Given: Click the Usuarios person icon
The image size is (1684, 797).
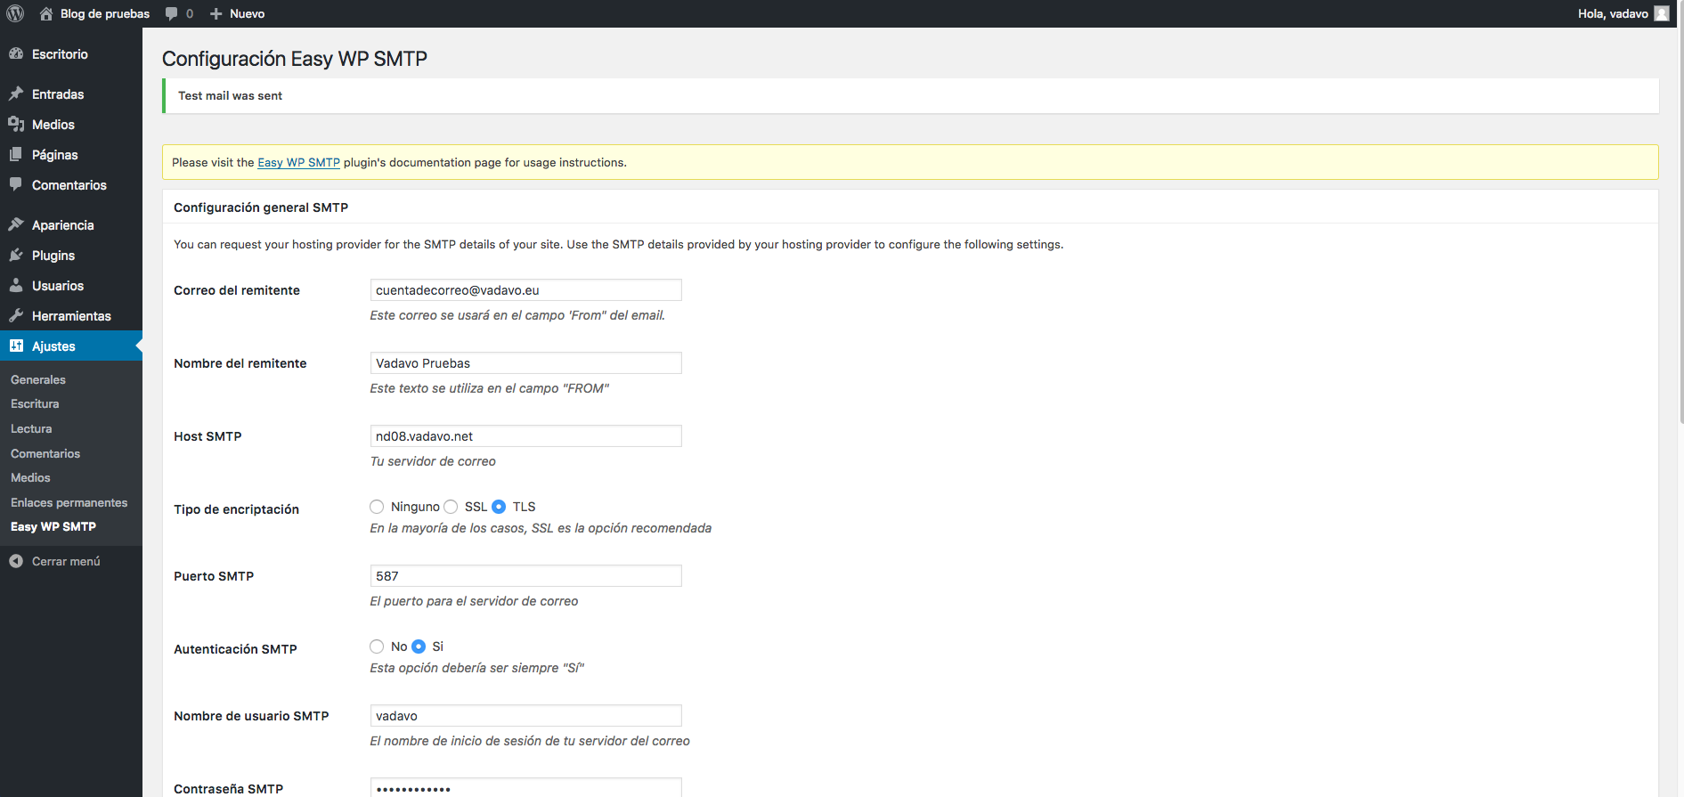Looking at the screenshot, I should click(x=16, y=285).
